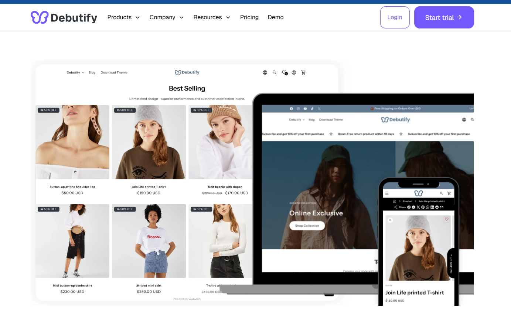Open the Blog menu item in demo store
This screenshot has height=326, width=511.
click(x=92, y=72)
